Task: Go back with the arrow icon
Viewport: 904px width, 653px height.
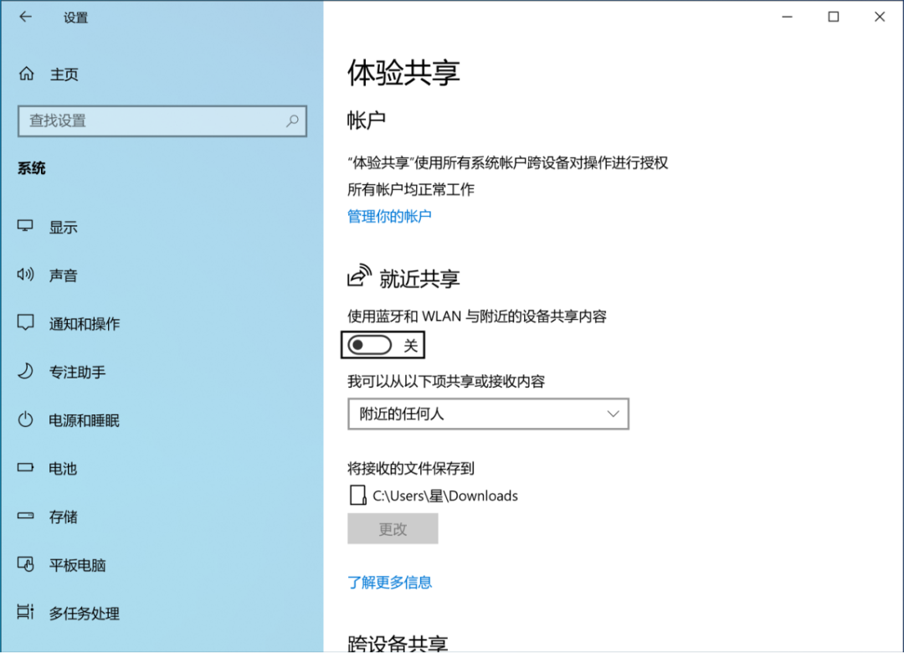Action: pos(25,17)
